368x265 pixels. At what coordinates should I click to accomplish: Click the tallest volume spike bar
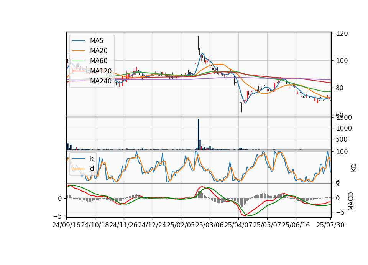(x=199, y=134)
